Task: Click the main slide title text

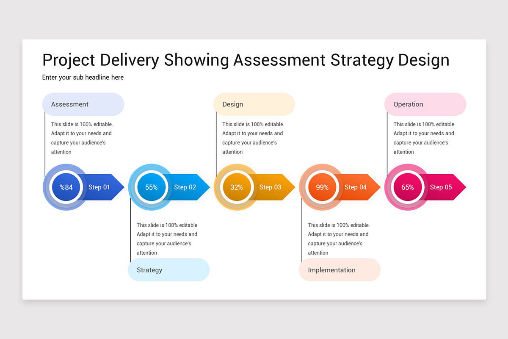Action: click(x=246, y=60)
